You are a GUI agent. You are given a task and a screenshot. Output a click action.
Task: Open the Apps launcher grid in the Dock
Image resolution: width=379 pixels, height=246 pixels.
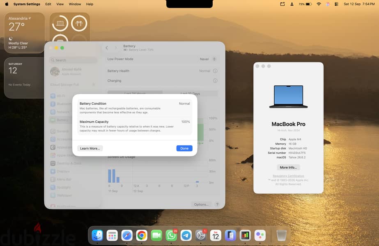[112, 235]
